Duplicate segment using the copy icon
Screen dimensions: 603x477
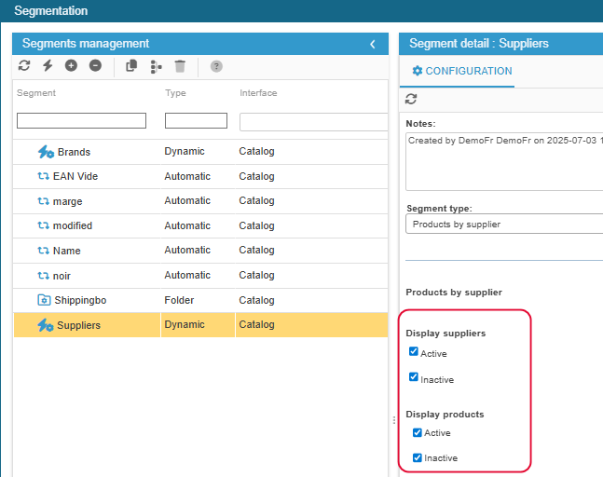point(131,66)
